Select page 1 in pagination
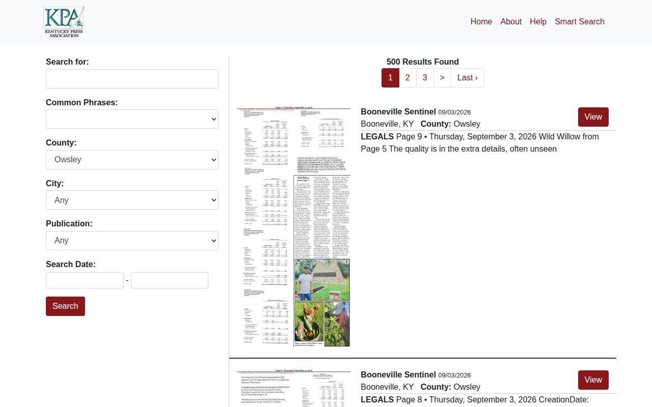Screen dimensions: 652x407 point(390,78)
